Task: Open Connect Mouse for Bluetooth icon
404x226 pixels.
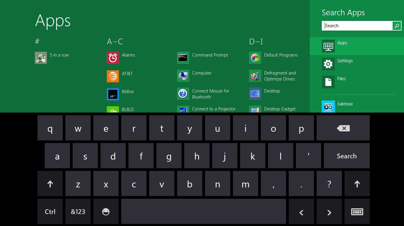Action: tap(183, 94)
